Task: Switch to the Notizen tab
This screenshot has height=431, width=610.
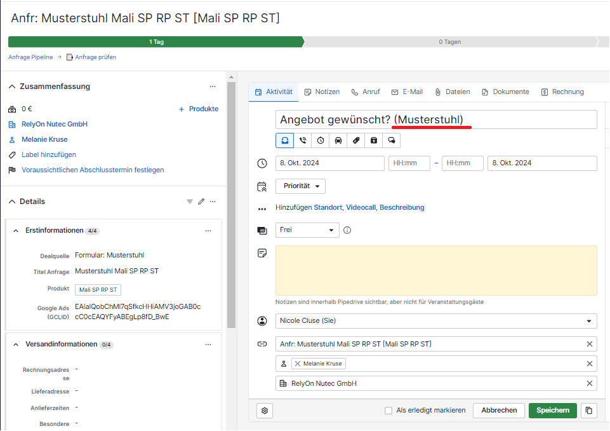Action: click(322, 92)
